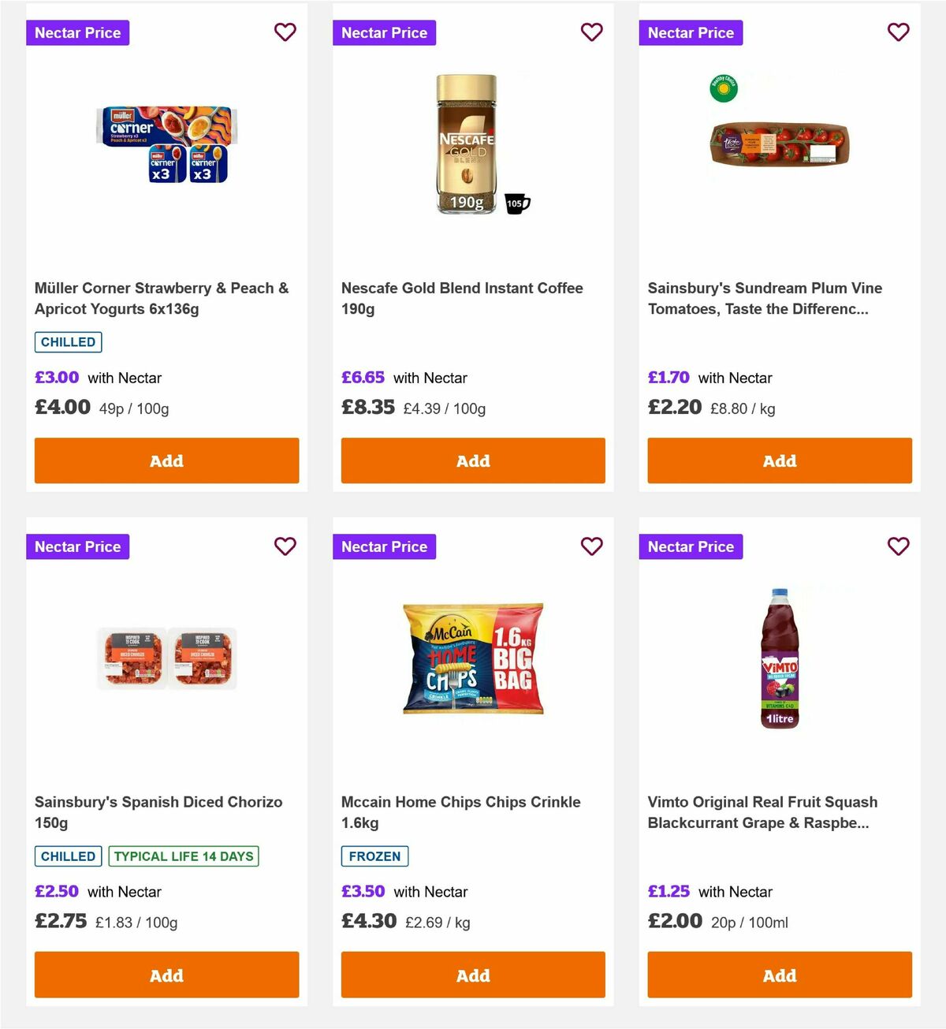
Task: Click the Nectar Price badge on Nescafe coffee
Action: [x=384, y=32]
